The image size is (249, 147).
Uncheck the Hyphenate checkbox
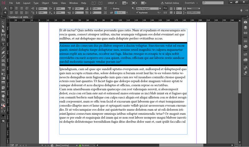coord(137,12)
